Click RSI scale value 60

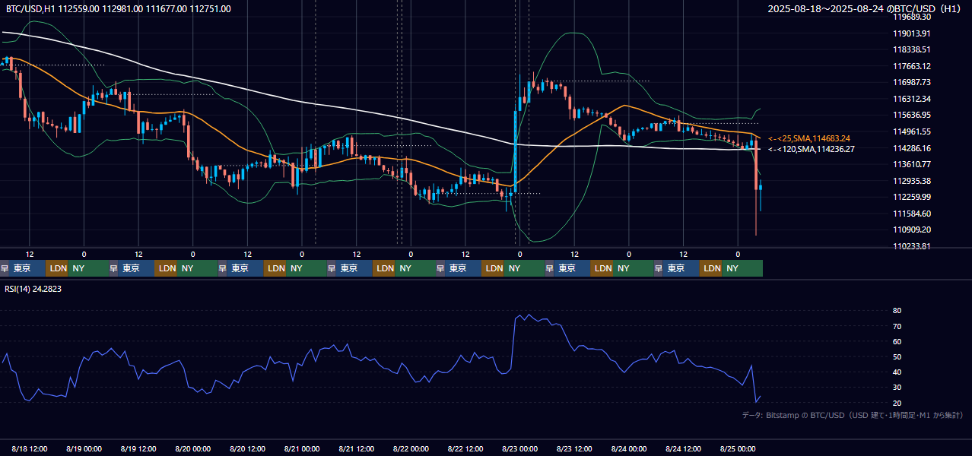pyautogui.click(x=897, y=341)
